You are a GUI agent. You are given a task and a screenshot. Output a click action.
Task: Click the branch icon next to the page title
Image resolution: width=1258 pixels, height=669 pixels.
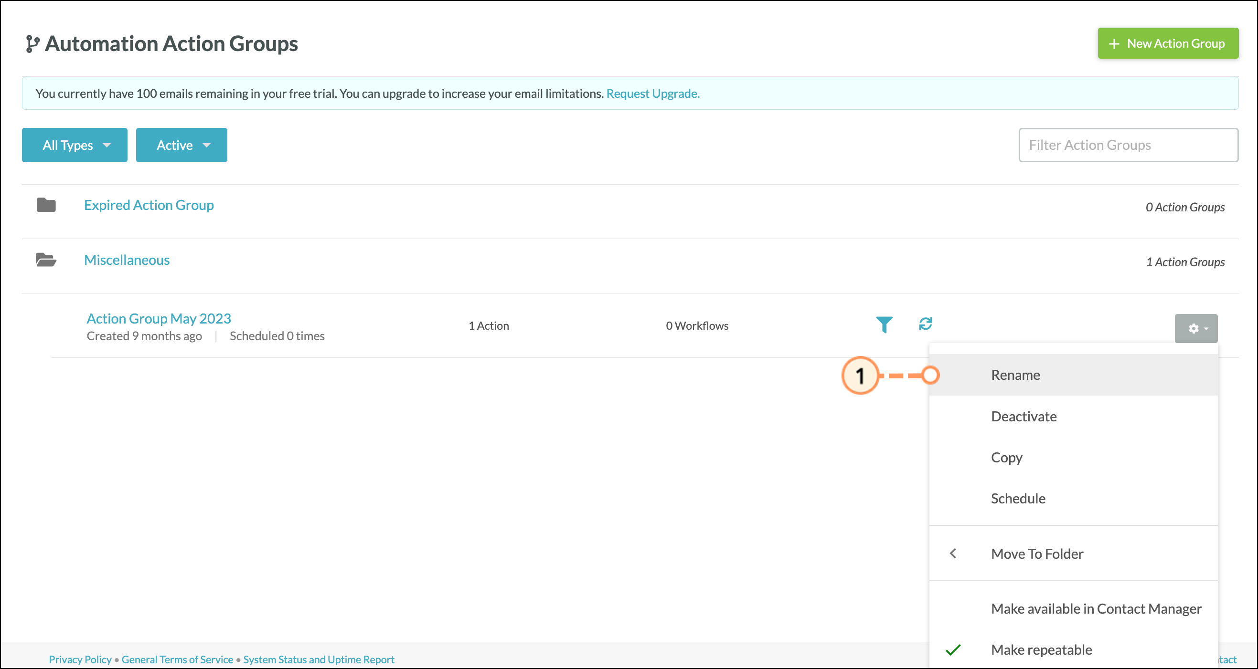[32, 44]
